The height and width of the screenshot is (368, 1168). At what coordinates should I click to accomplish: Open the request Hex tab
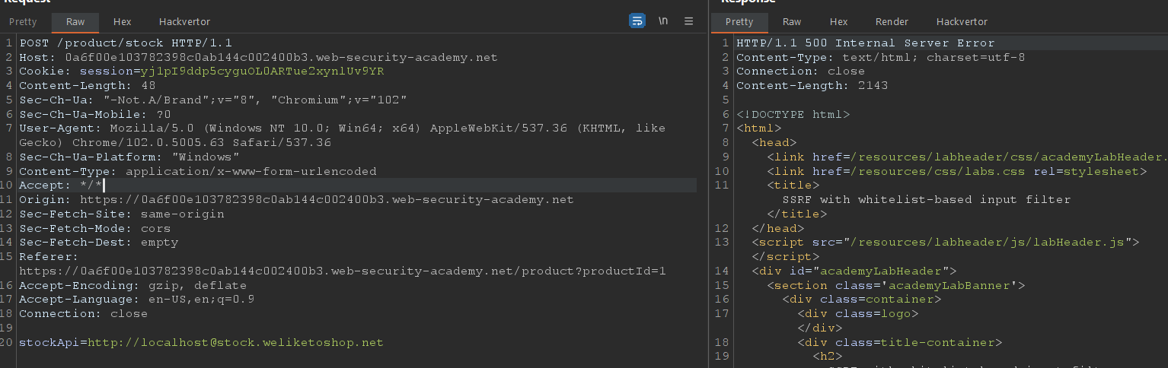122,22
